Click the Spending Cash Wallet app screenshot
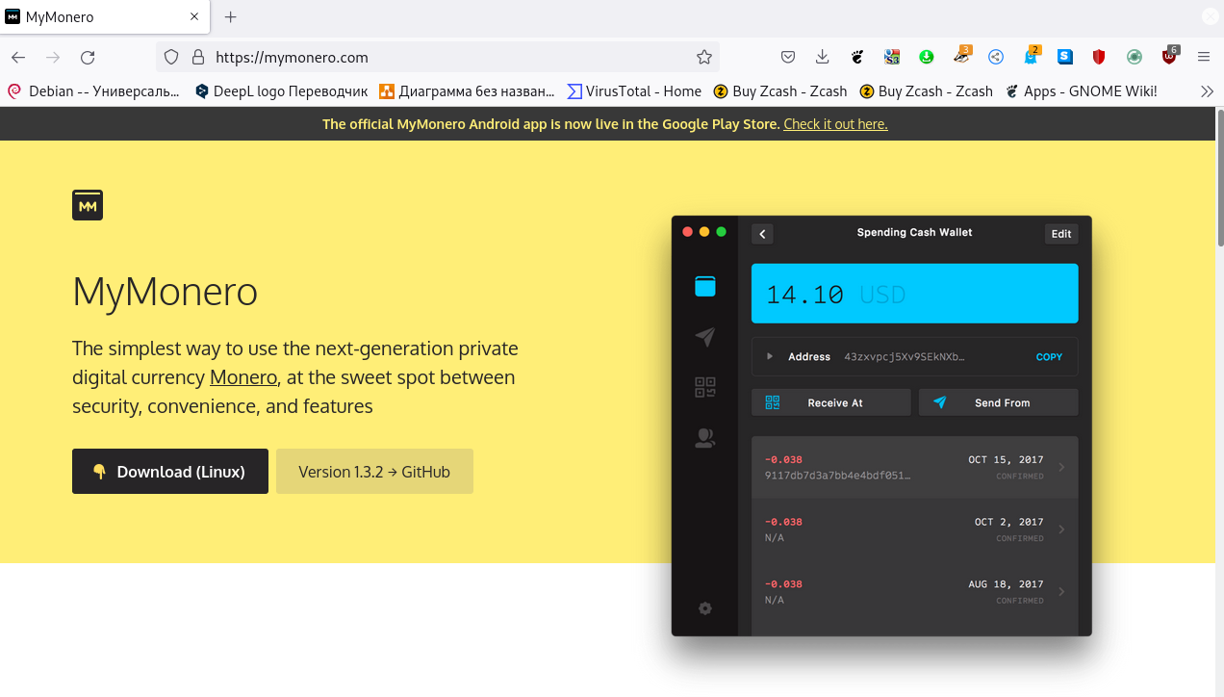This screenshot has height=697, width=1224. (x=881, y=426)
